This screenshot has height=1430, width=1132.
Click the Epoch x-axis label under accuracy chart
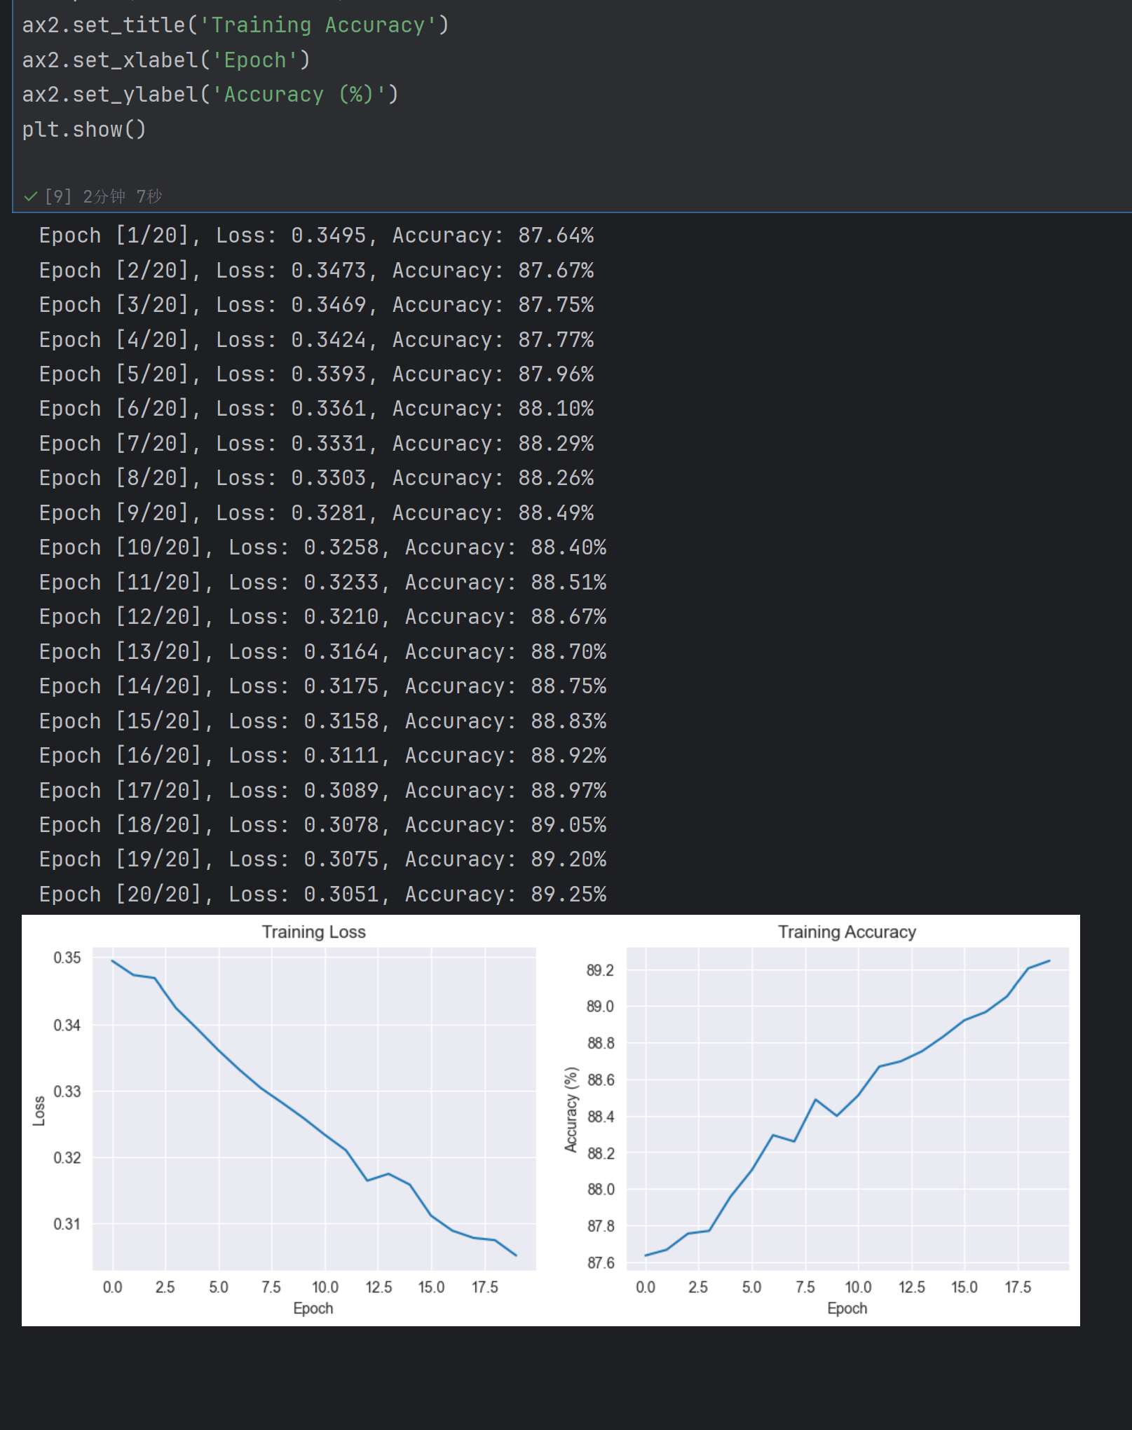(847, 1308)
